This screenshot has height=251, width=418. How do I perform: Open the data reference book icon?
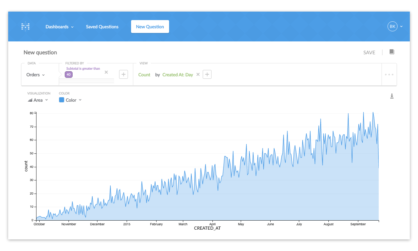click(392, 52)
